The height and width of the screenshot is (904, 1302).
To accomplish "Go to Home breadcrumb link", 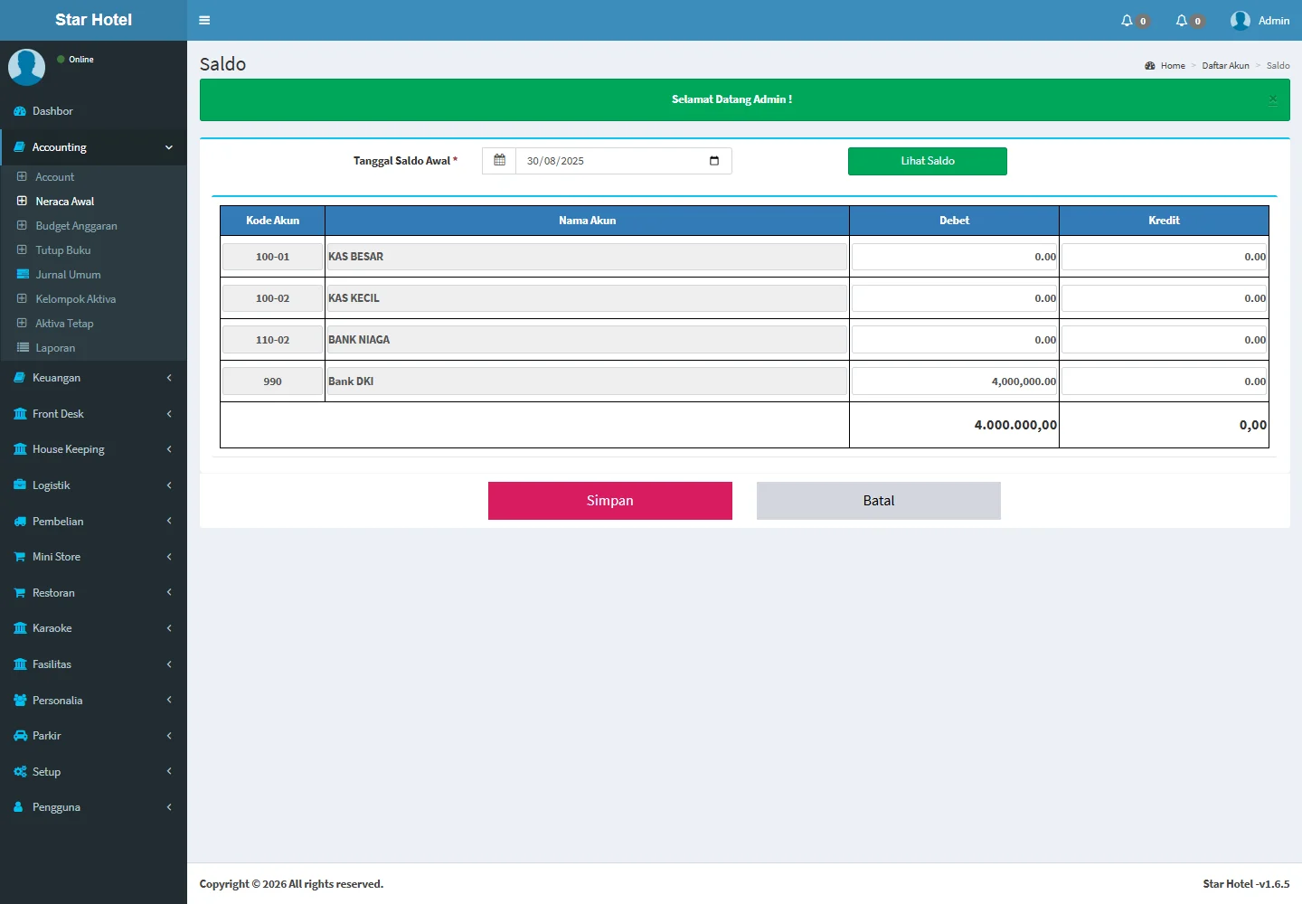I will tap(1172, 65).
